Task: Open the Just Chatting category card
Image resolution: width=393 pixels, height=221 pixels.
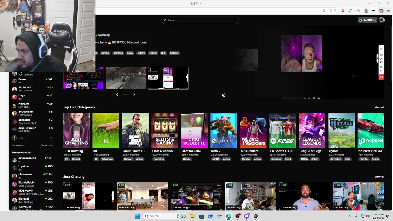Action: 76,130
